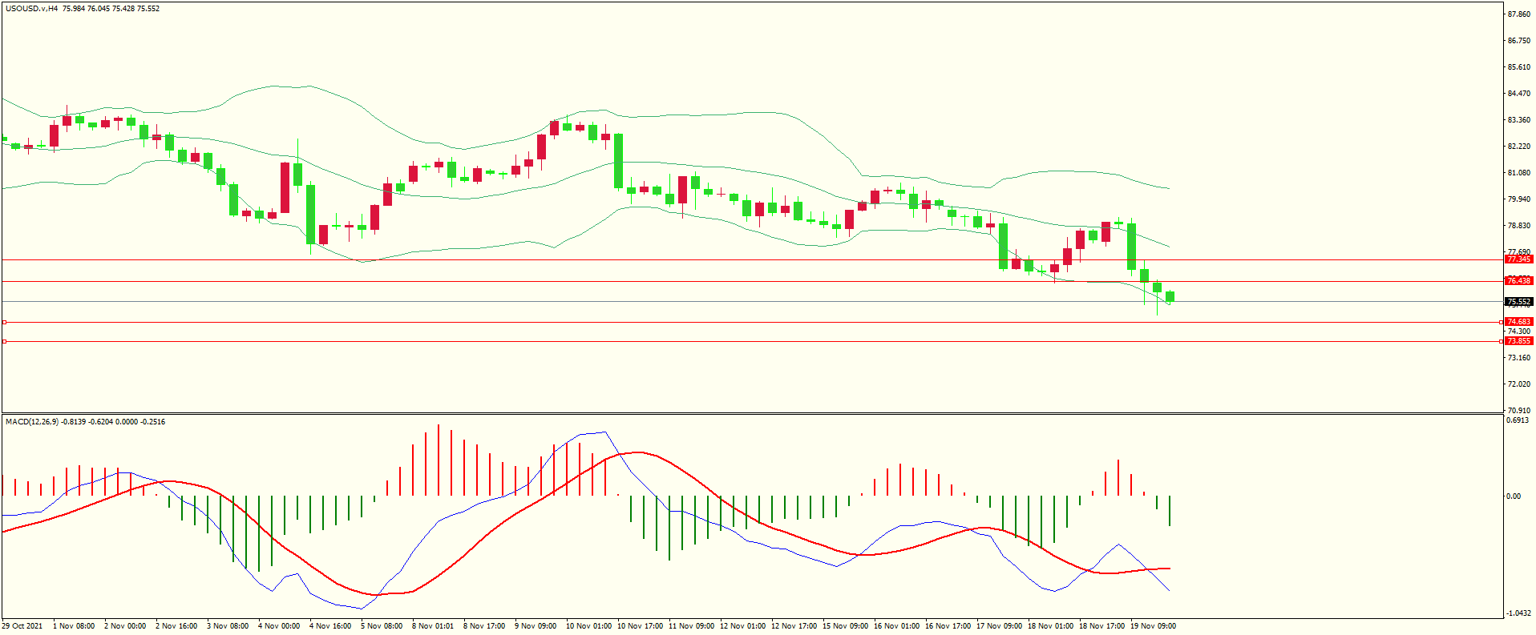Viewport: 1536px width, 635px height.
Task: Click the 5 Nov 08:00 time label
Action: pyautogui.click(x=382, y=626)
